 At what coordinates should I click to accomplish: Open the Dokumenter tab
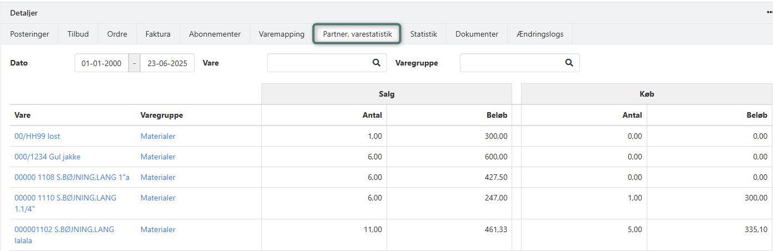click(x=477, y=34)
